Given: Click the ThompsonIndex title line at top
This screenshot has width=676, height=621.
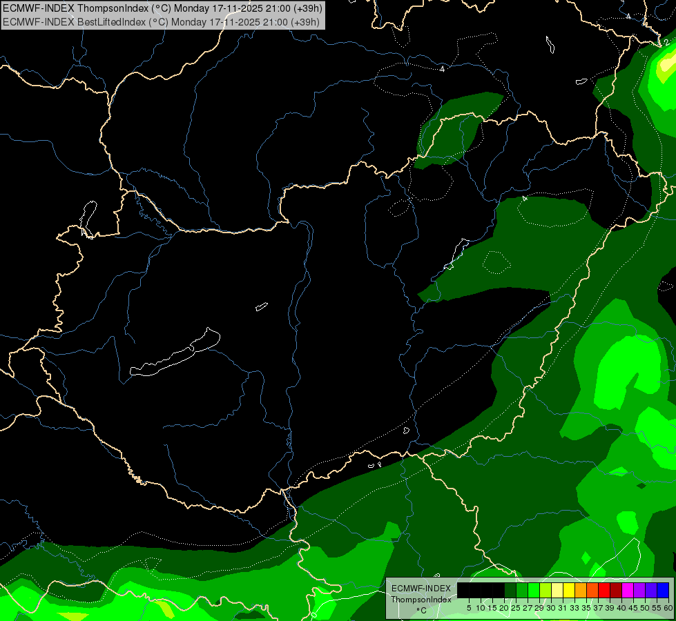Looking at the screenshot, I should click(162, 8).
